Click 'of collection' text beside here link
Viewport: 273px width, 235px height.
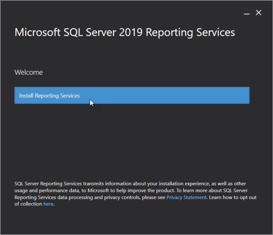28,204
